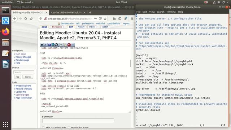This screenshot has height=130, width=231.
Task: Open Terminal from Ubuntu dock
Action: (x=6, y=10)
